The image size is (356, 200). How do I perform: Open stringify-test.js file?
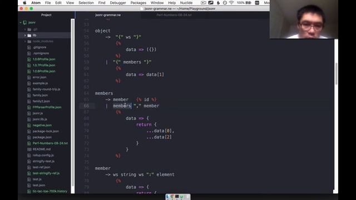(43, 161)
